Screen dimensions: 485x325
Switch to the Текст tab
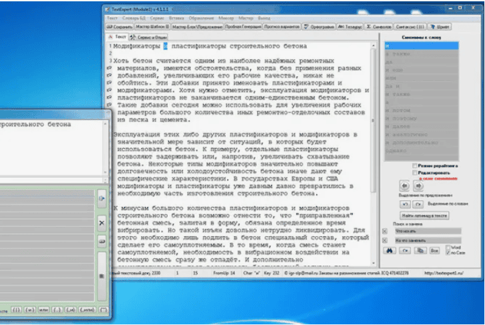click(118, 37)
